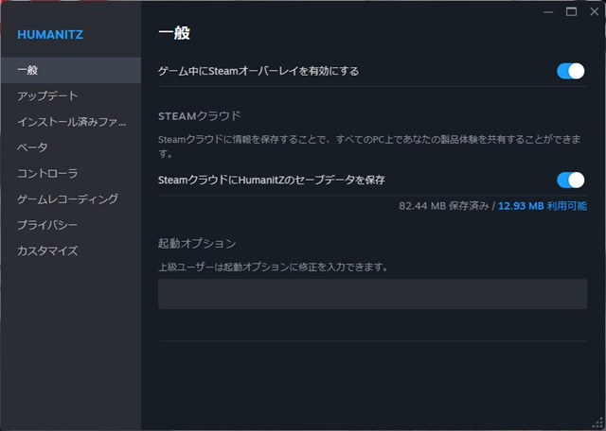Click the HUMANITZ title in sidebar
606x431 pixels.
point(51,35)
